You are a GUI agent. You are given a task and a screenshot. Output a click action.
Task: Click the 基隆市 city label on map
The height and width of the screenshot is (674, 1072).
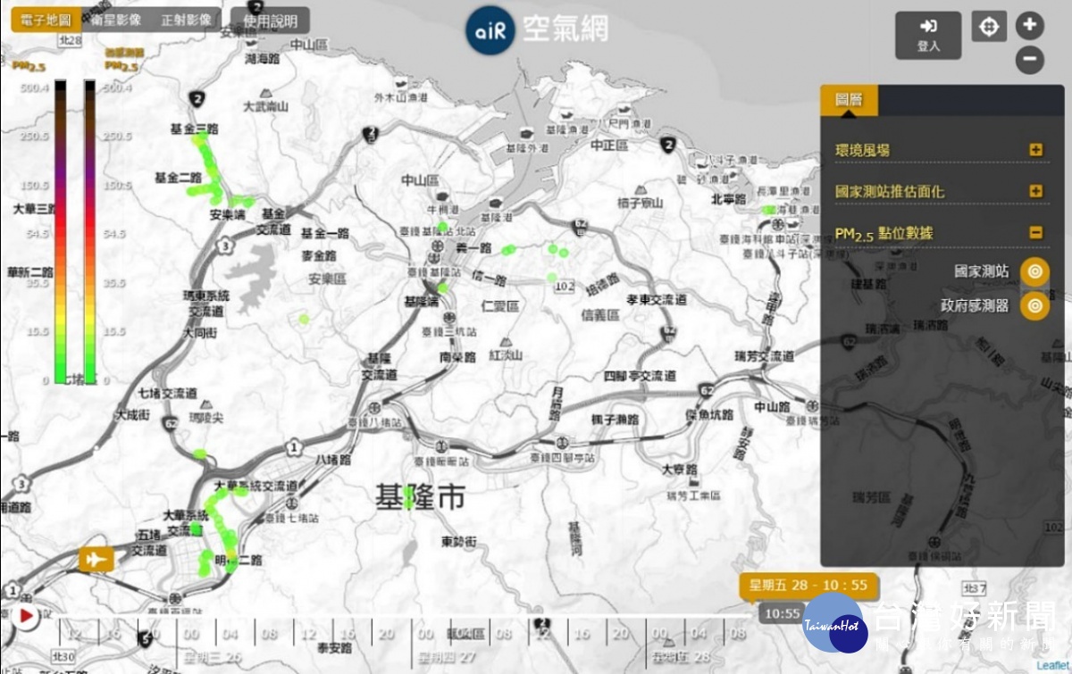420,498
